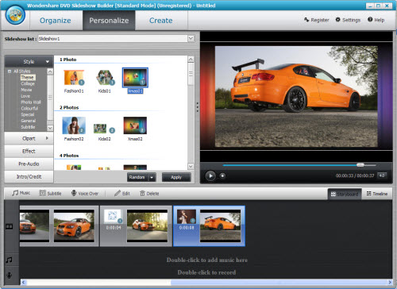Go to the Organize tab
The image size is (397, 289).
pos(56,21)
